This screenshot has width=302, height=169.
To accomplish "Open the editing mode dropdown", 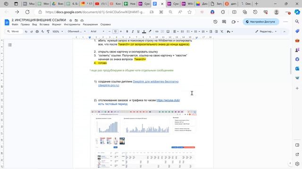I will tap(266, 31).
